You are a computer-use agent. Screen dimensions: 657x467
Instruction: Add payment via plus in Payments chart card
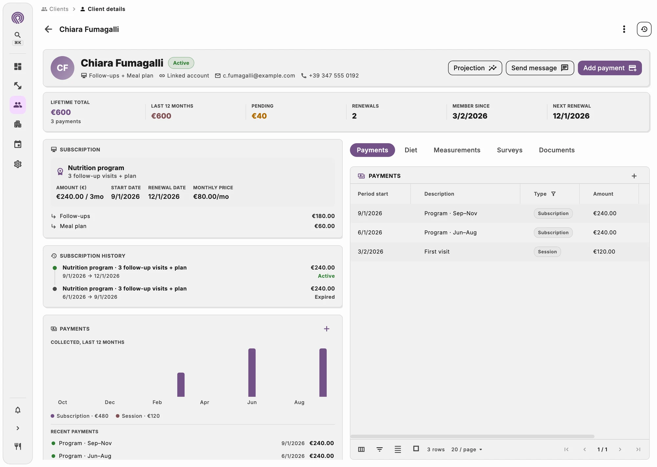point(327,329)
